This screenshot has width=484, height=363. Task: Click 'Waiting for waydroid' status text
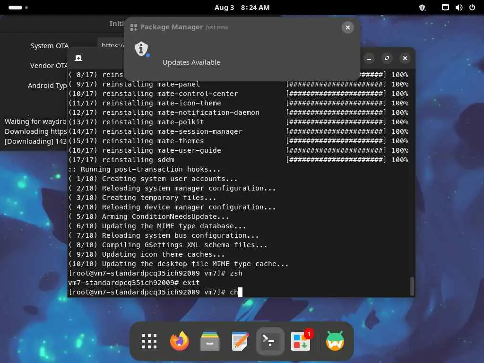pos(35,121)
